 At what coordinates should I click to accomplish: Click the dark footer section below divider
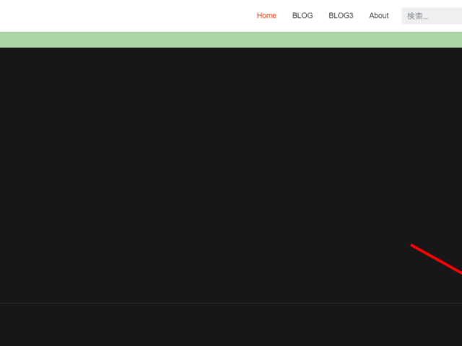(x=231, y=325)
